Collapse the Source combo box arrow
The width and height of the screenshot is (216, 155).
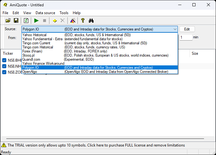click(x=175, y=29)
